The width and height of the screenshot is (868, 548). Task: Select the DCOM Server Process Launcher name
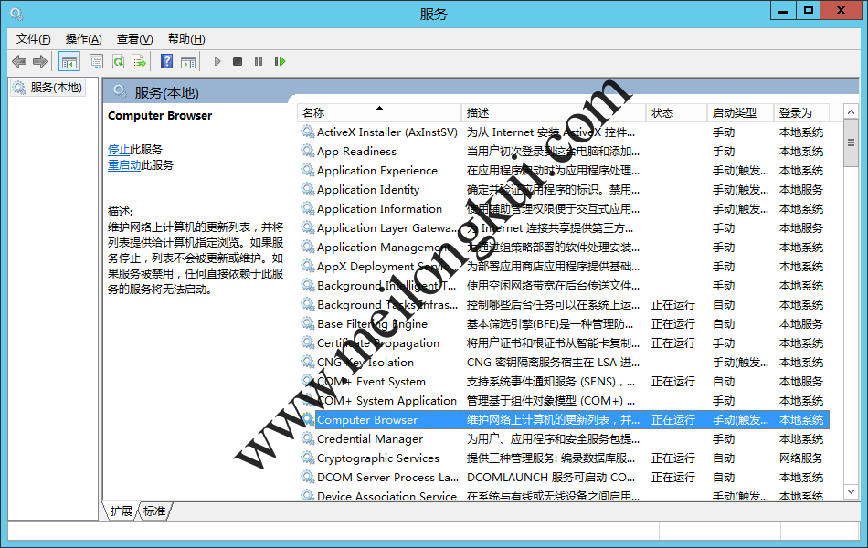[387, 477]
